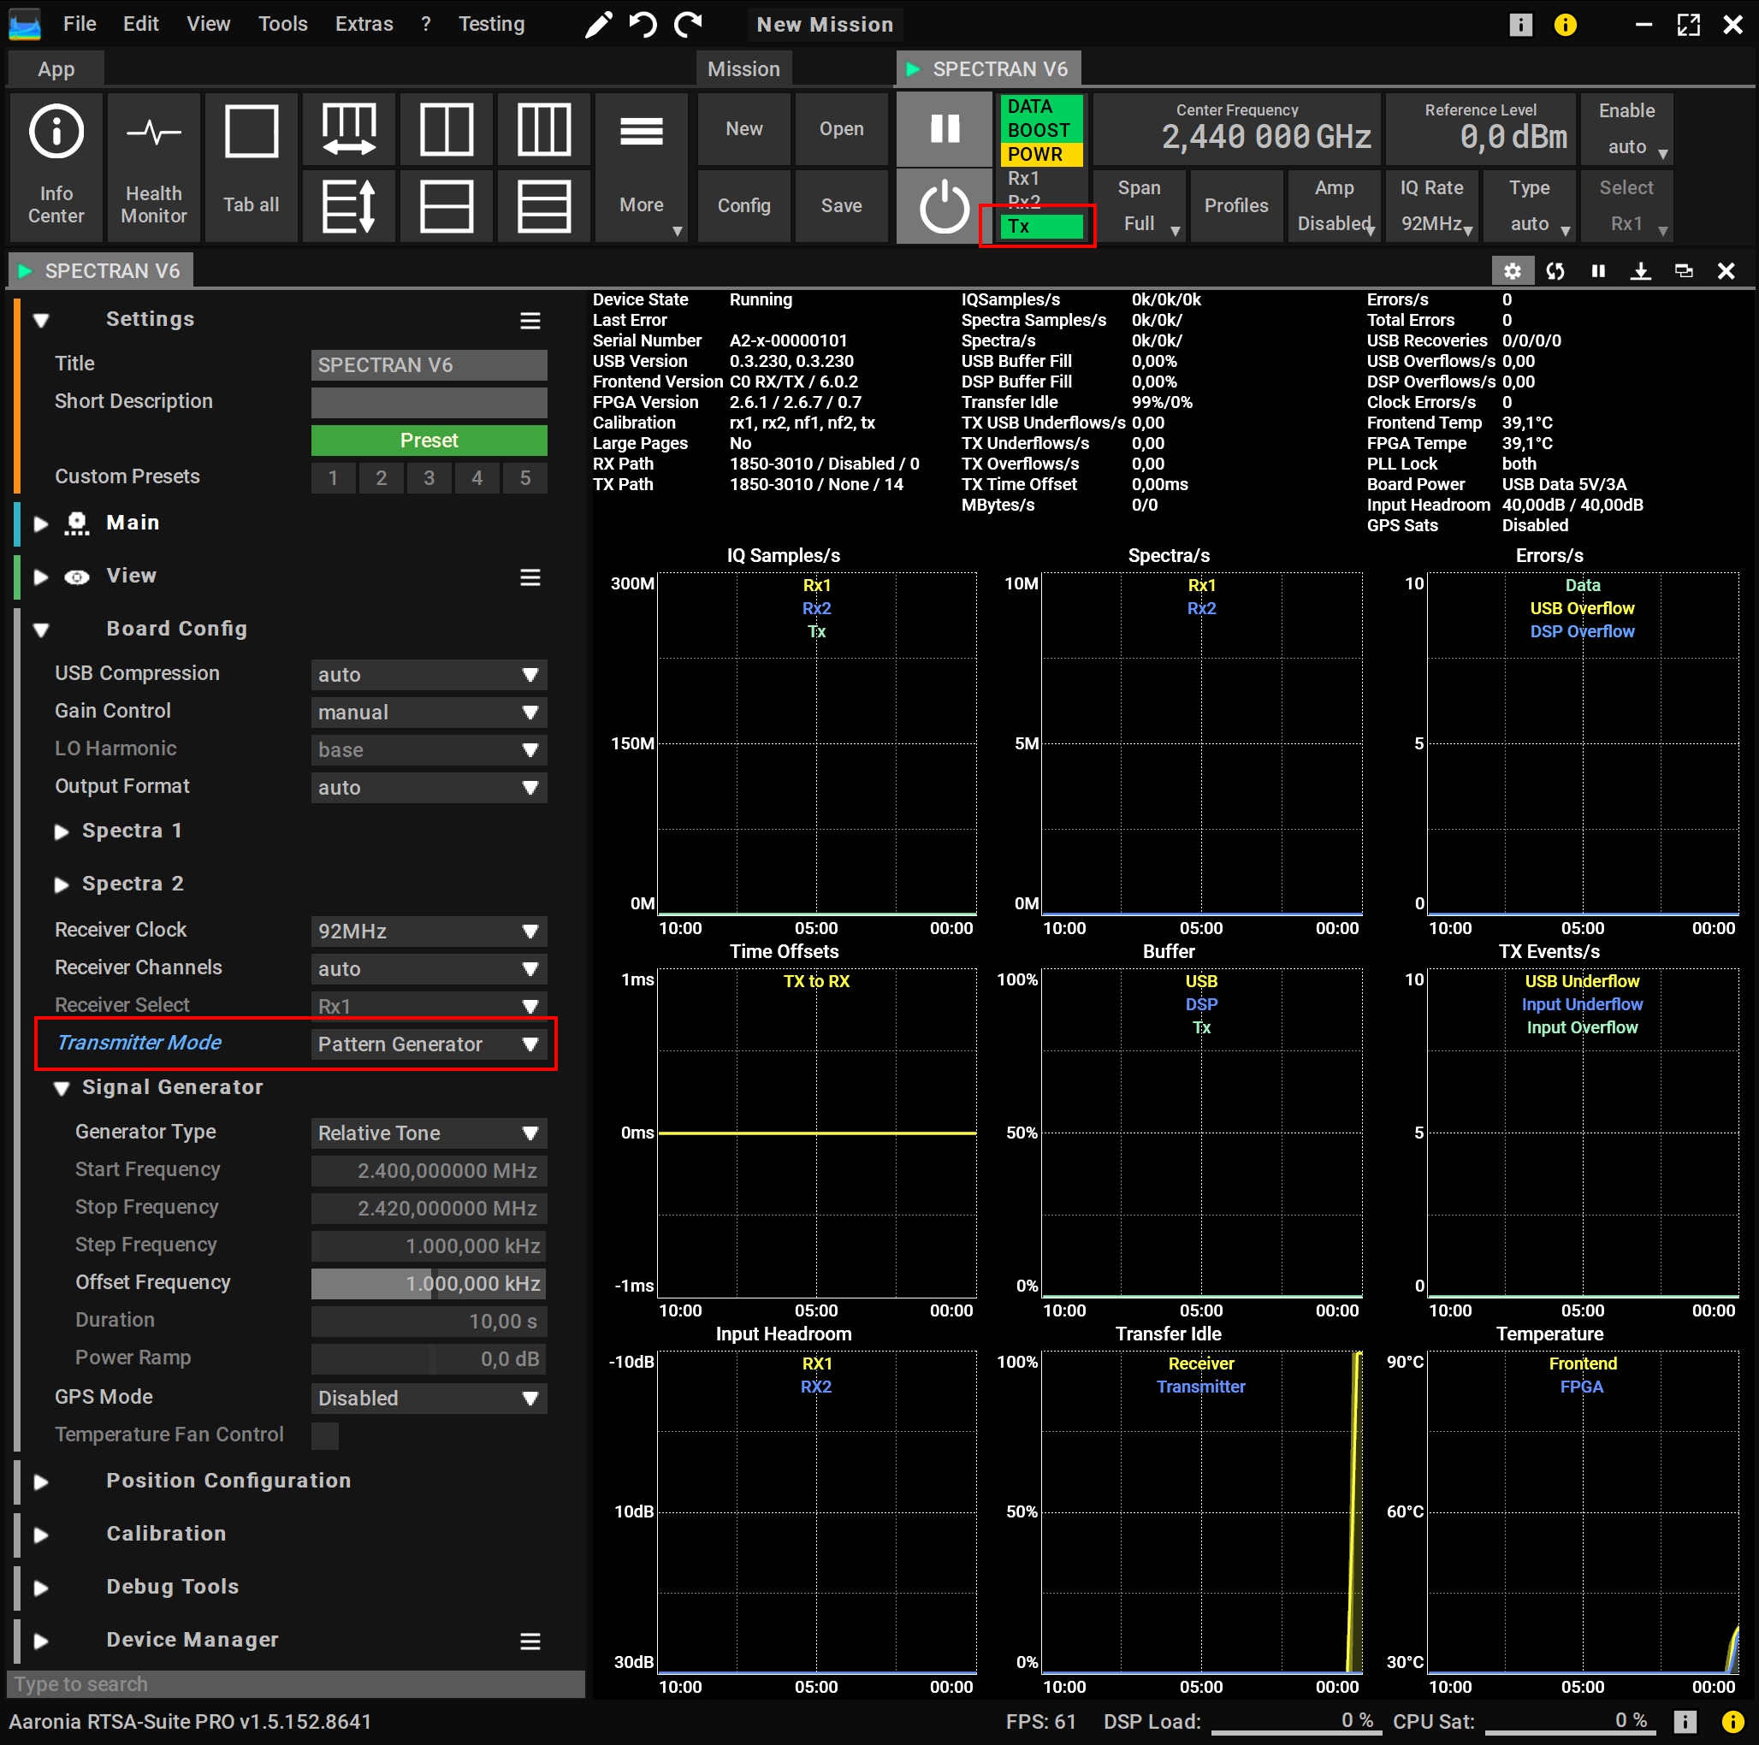The image size is (1759, 1745).
Task: Open the More hamburger menu
Action: (641, 167)
